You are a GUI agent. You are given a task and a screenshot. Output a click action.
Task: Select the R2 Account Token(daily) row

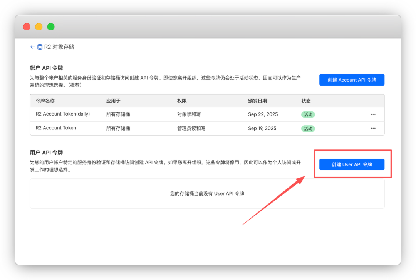(x=154, y=114)
